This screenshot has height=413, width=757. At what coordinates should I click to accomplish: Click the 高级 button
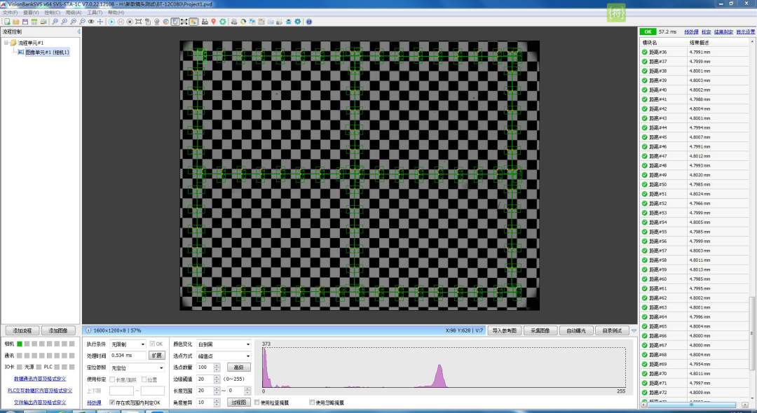[x=238, y=367]
